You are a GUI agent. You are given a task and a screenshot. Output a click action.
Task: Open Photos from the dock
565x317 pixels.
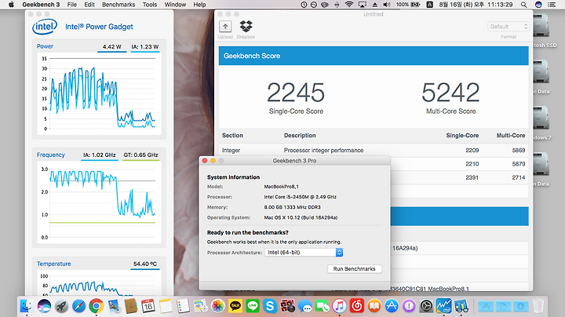click(x=217, y=306)
